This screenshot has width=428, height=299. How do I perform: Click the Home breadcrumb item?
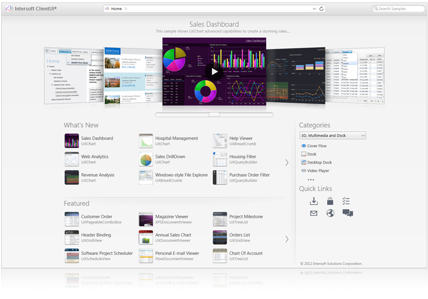tap(116, 9)
